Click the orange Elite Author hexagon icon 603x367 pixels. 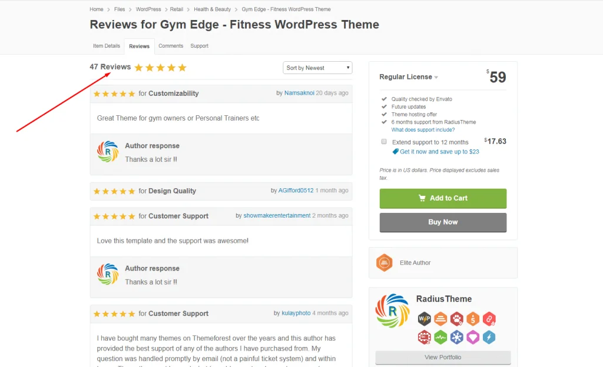coord(385,262)
